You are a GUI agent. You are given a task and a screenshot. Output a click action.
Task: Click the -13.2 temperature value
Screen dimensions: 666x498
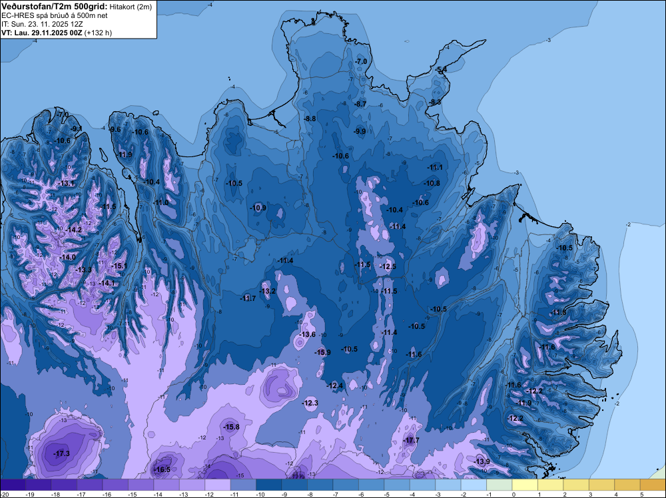click(x=268, y=291)
